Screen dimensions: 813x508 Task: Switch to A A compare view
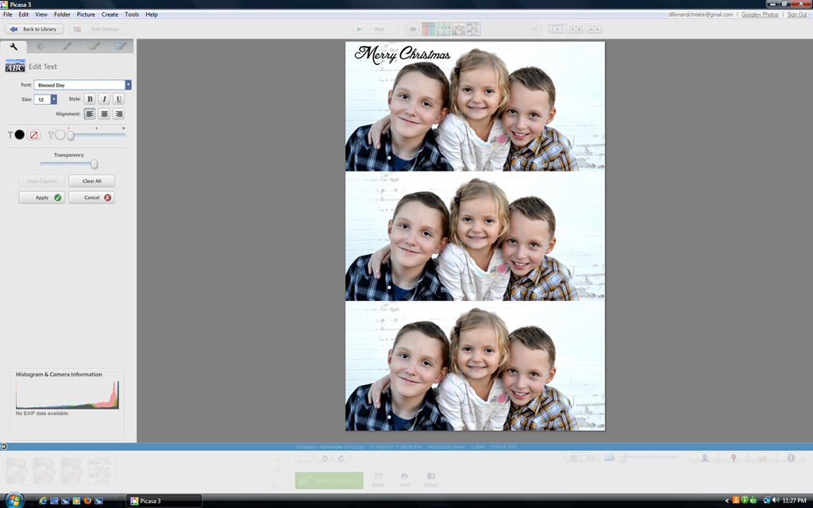tap(594, 29)
